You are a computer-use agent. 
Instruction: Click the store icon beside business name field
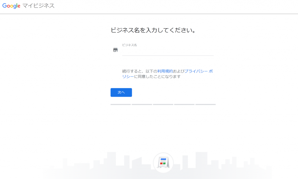point(115,50)
